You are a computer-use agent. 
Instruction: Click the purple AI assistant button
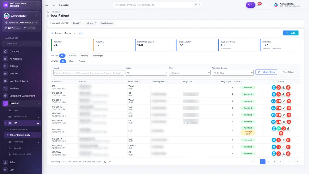tap(250, 5)
